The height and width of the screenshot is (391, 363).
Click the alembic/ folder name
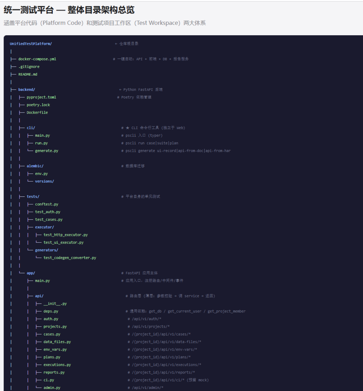(35, 166)
